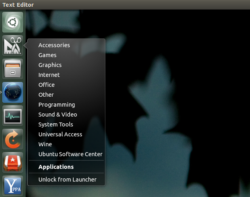Open System Monitor launcher icon

pyautogui.click(x=13, y=116)
